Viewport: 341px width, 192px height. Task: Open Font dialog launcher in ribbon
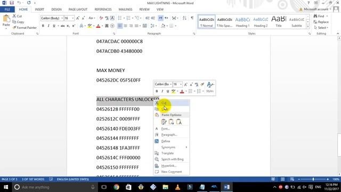point(114,34)
